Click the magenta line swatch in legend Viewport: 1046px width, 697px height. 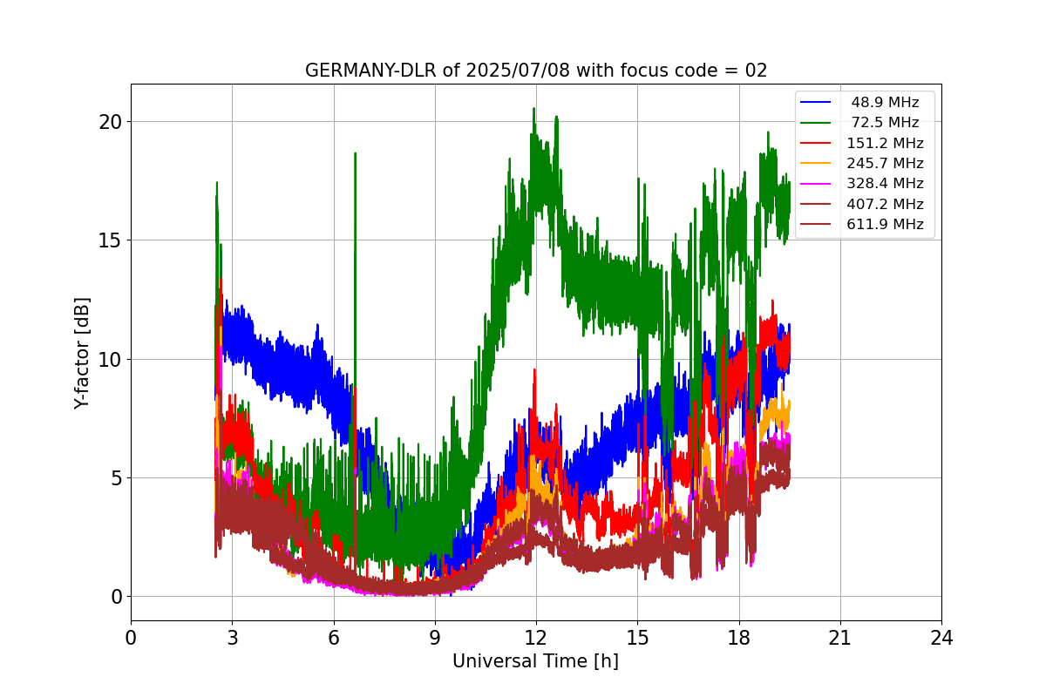pos(817,184)
